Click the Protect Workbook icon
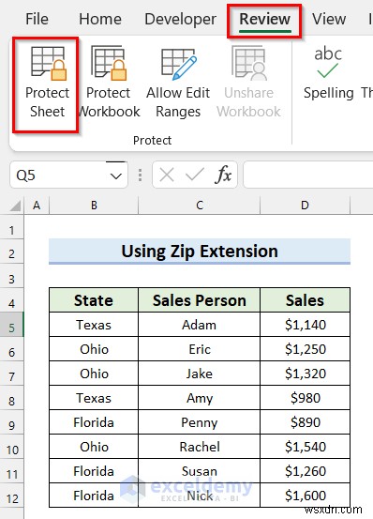 pos(109,64)
